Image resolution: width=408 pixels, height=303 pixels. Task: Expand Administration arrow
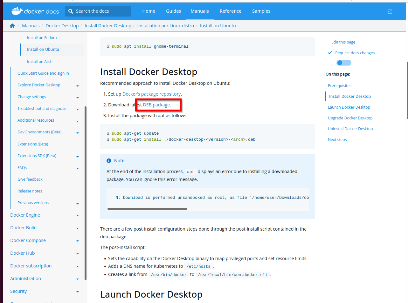(x=78, y=279)
